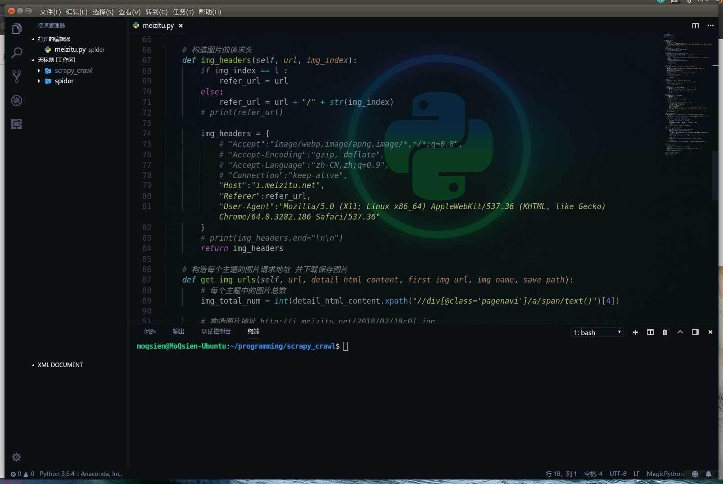Click the "Host" key on line 79
723x484 pixels.
coord(233,185)
